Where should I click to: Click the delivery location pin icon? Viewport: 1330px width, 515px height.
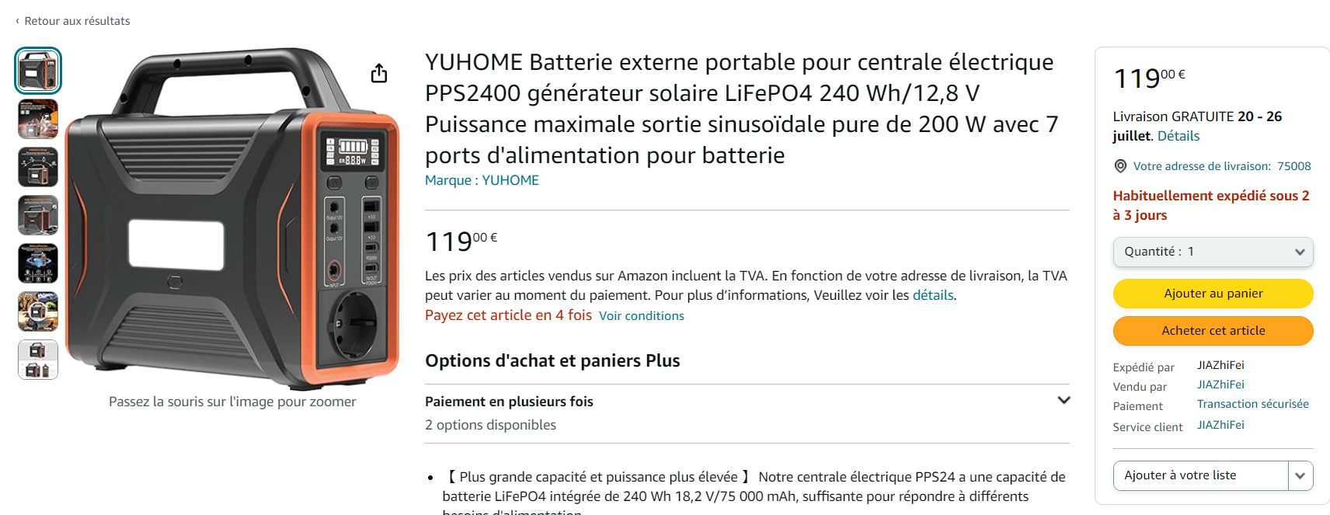[1120, 166]
